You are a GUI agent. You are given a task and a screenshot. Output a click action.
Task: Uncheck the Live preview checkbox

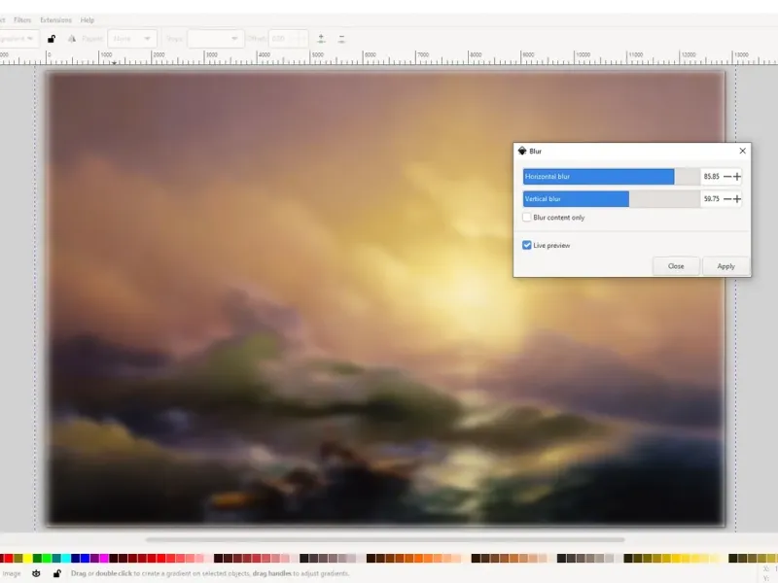(527, 245)
